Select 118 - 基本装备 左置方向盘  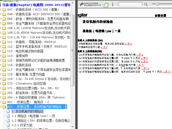coord(26,74)
